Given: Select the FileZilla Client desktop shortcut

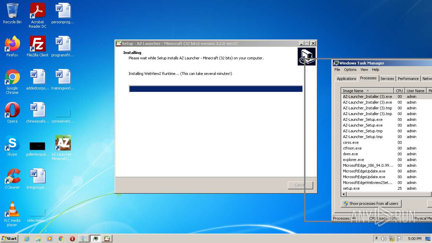Looking at the screenshot, I should (x=37, y=47).
